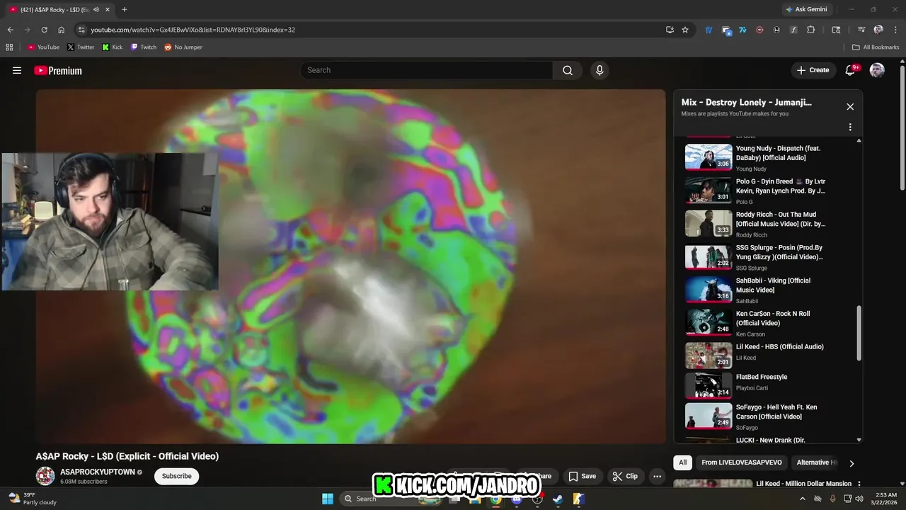The image size is (906, 510).
Task: Open the Search tabs side panel icon
Action: click(x=836, y=30)
